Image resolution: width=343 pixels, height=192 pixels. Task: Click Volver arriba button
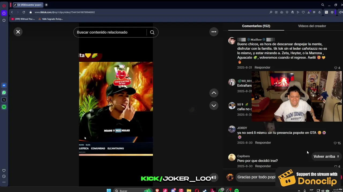326,157
